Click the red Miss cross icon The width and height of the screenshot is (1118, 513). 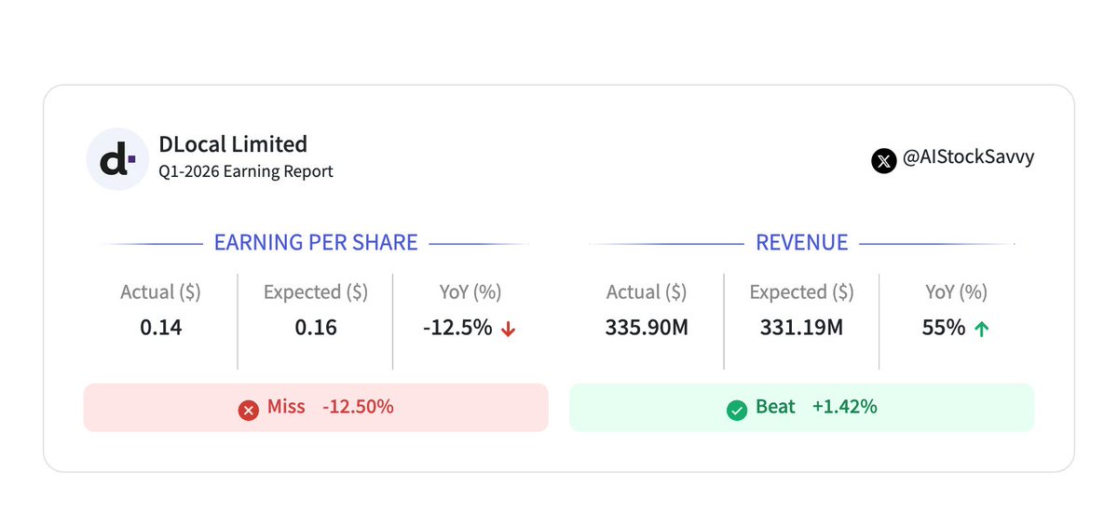click(248, 409)
